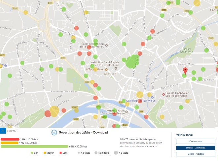Click the 'Avenue des Courtilleraies' street label
Image resolution: width=218 pixels, height=161 pixels.
64,91
